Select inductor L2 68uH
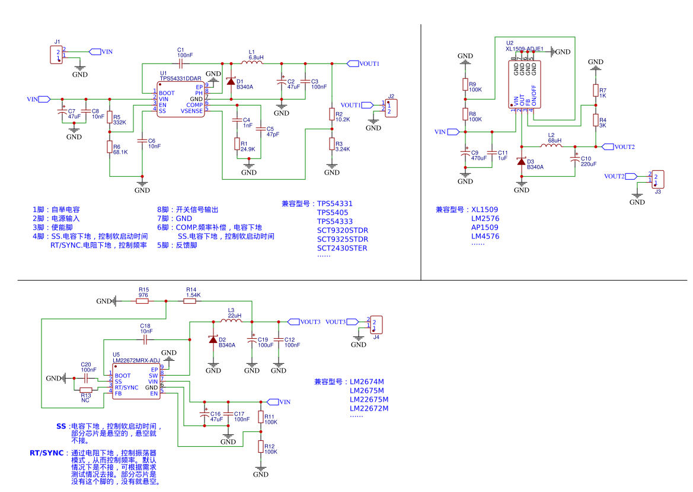 point(551,146)
